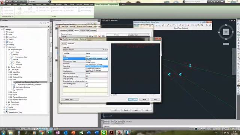The height and width of the screenshot is (135, 240).
Task: Click the S compass letter on the ViewCube
Action: coord(226,39)
